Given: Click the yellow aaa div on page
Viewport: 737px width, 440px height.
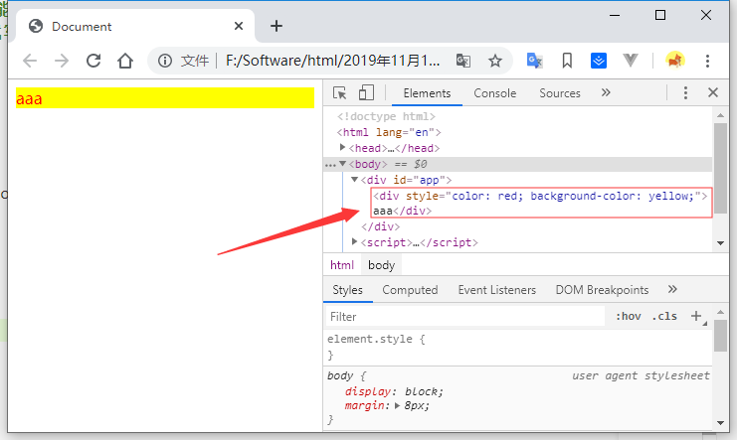Looking at the screenshot, I should 165,98.
